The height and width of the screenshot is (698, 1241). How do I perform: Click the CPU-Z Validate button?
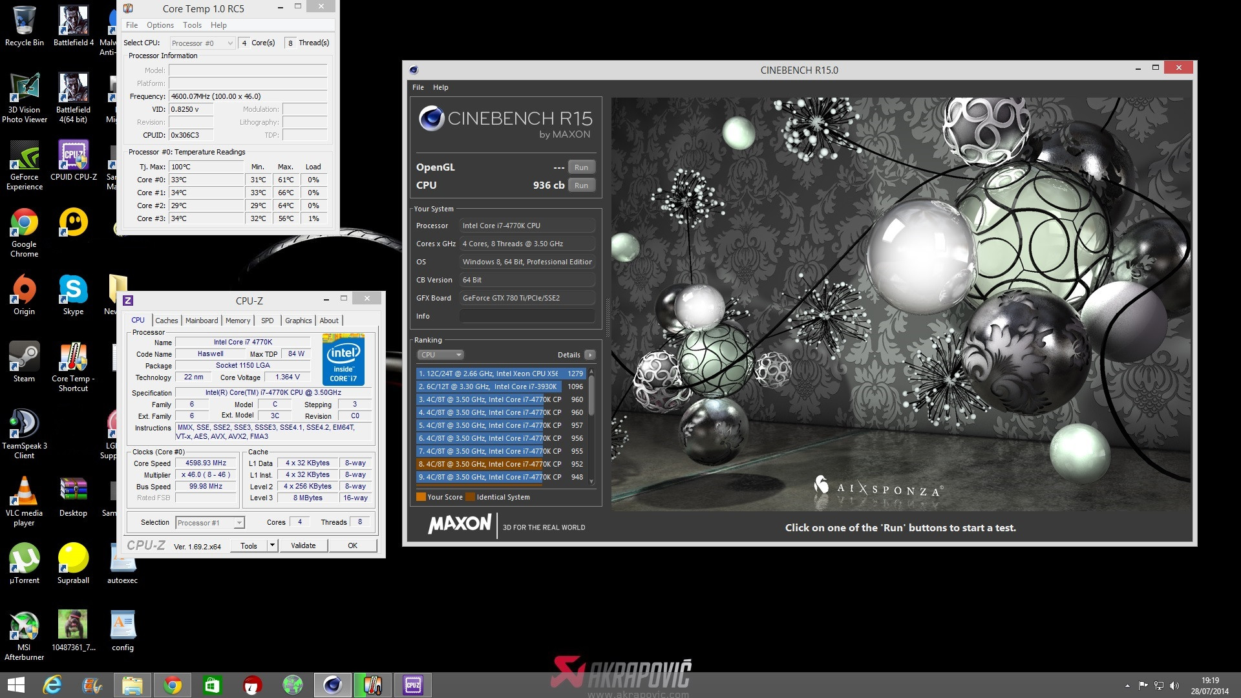(x=303, y=545)
